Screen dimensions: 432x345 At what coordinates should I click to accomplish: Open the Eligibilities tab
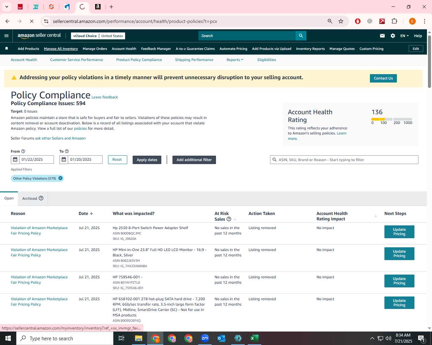[x=267, y=60]
